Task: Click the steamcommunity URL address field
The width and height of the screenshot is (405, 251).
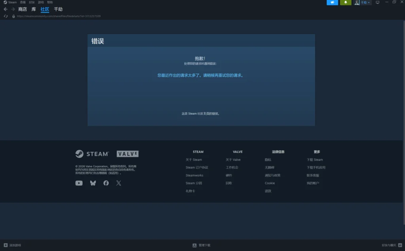Action: (x=59, y=16)
